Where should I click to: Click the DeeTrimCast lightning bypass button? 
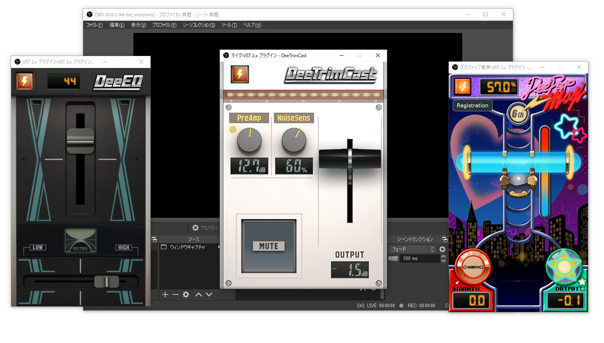(x=240, y=74)
